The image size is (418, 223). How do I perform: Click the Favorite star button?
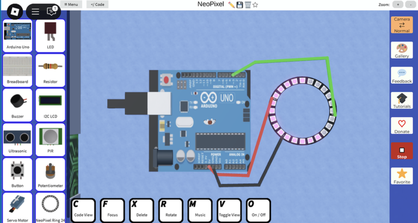point(402,176)
